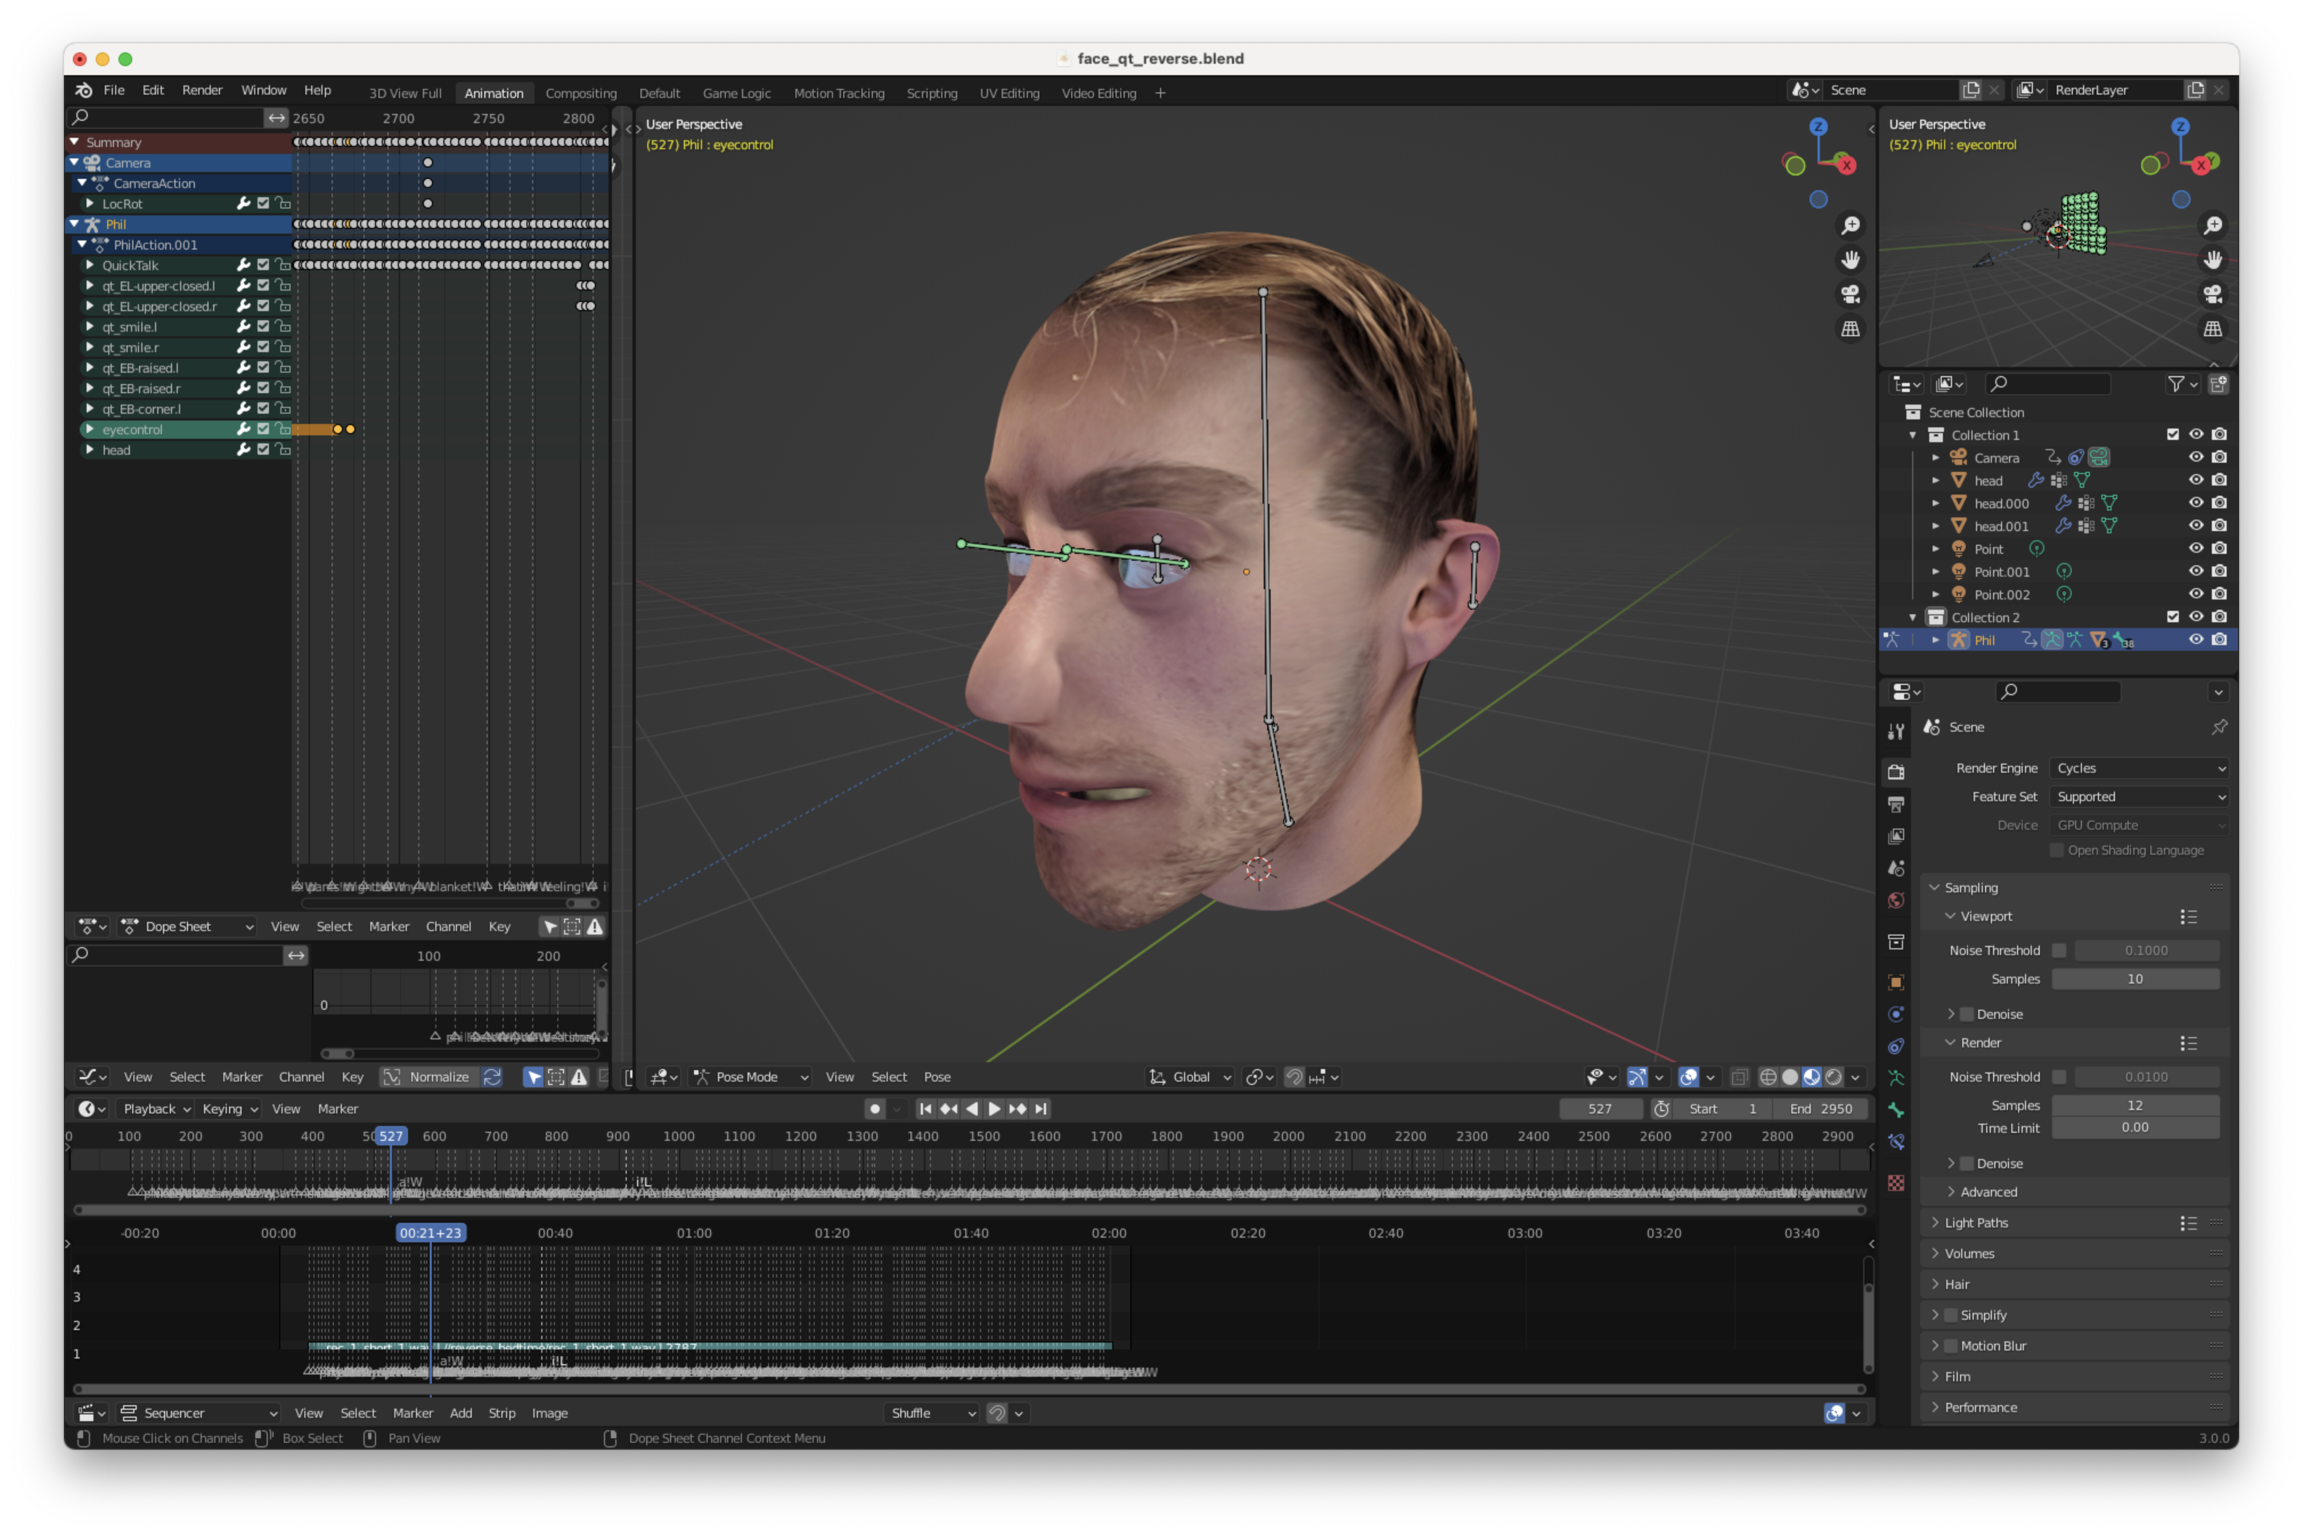Toggle the auto keying record button
Viewport: 2303px width, 1534px height.
[x=875, y=1108]
